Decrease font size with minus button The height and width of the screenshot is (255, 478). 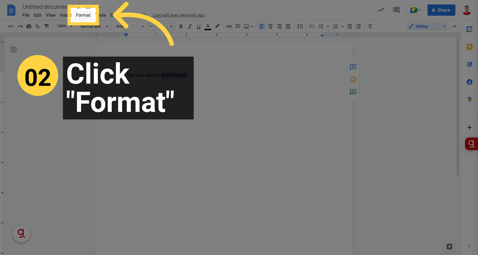coord(151,26)
